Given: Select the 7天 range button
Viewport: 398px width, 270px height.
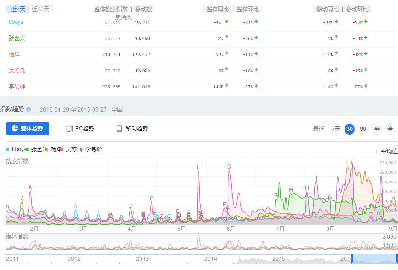Looking at the screenshot, I should coord(336,129).
